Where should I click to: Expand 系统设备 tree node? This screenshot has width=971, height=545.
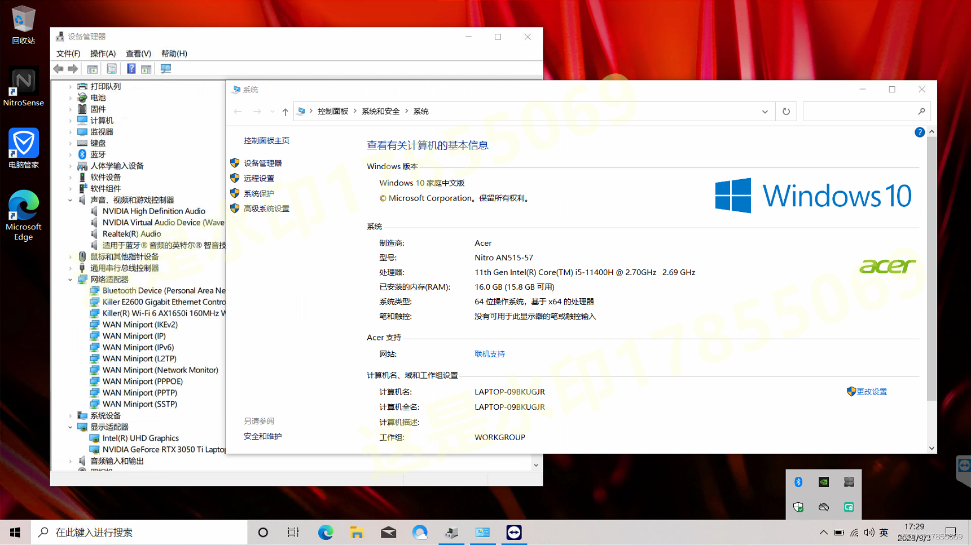tap(71, 416)
